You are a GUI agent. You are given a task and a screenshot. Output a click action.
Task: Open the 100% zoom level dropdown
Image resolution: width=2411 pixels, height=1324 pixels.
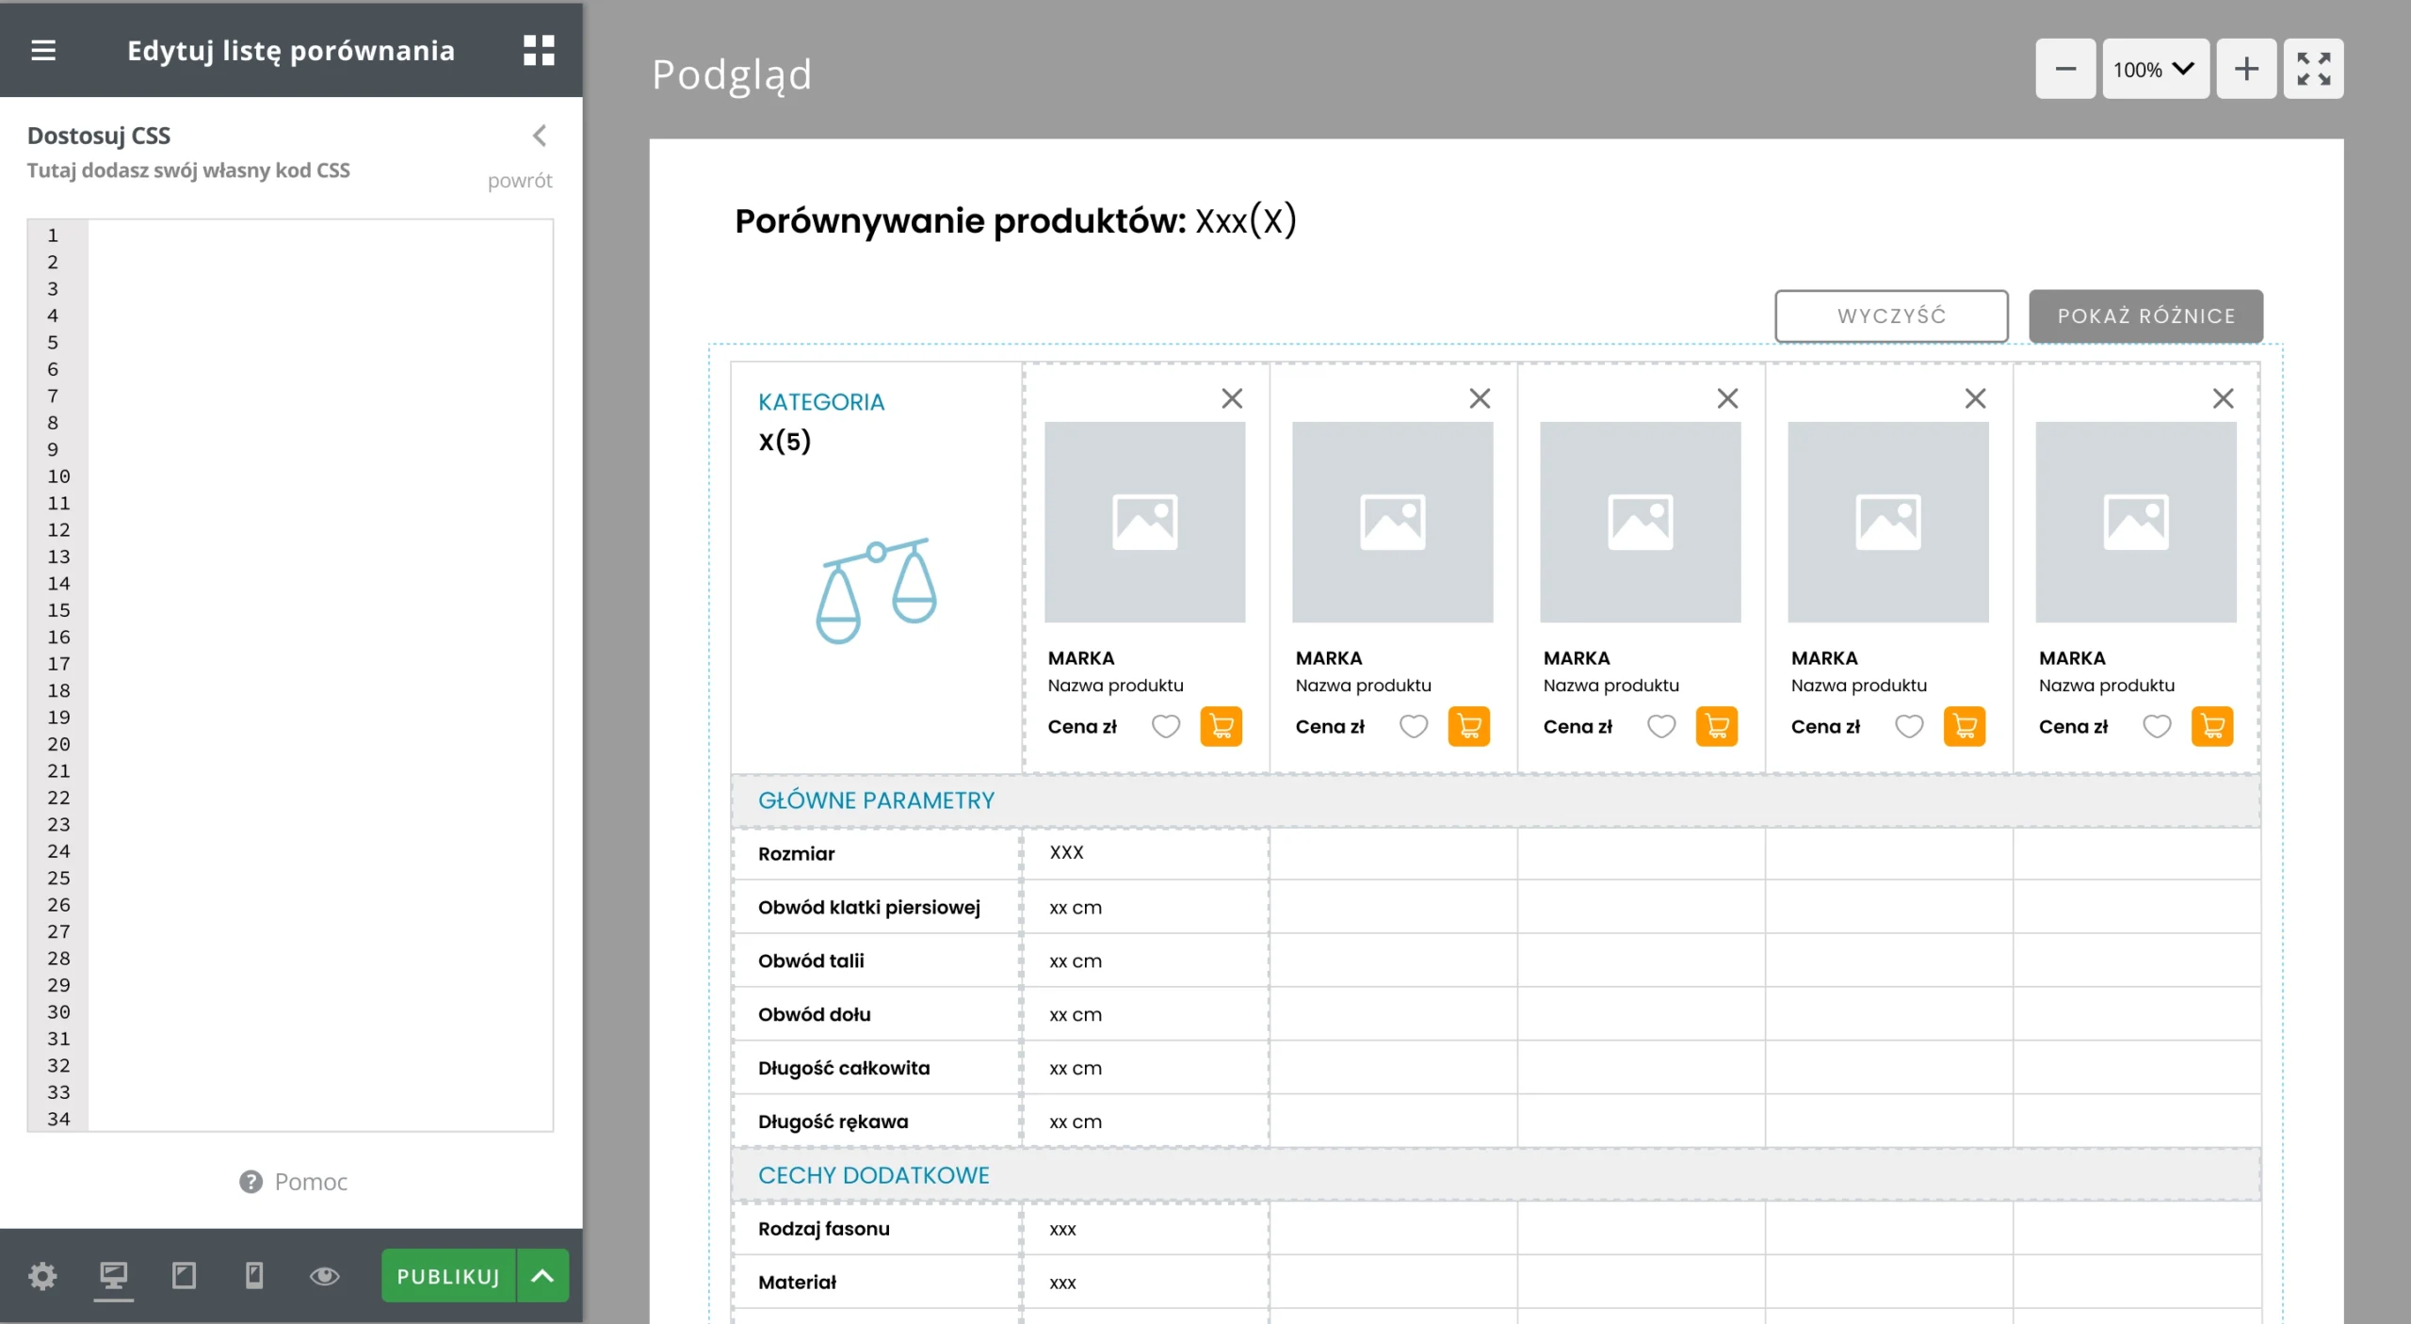point(2155,69)
